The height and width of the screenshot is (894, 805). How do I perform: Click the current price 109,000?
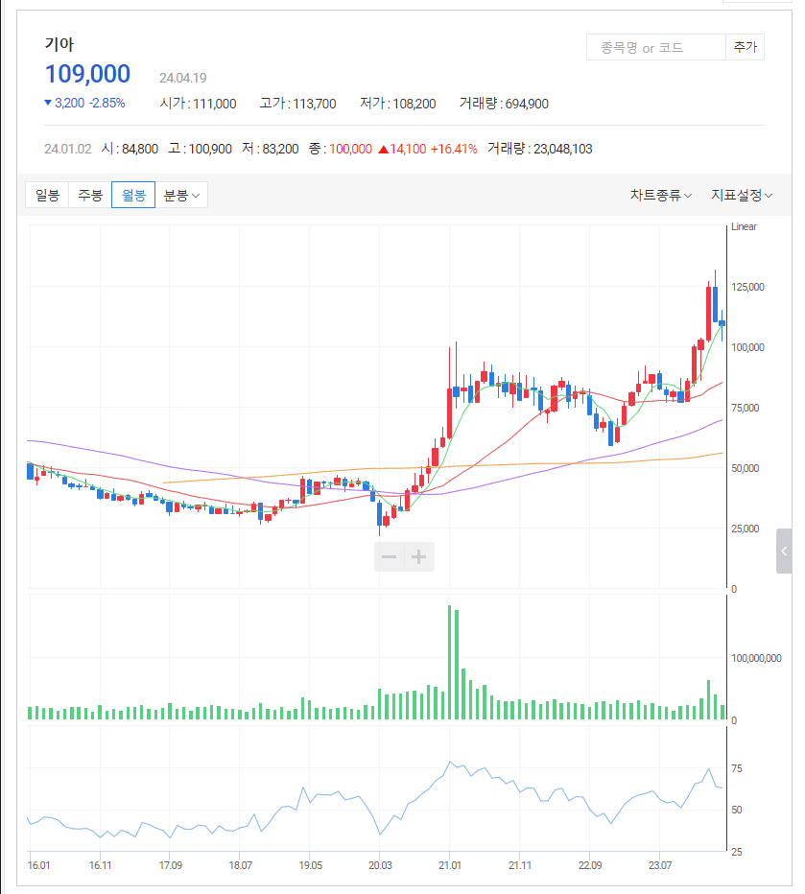click(88, 74)
